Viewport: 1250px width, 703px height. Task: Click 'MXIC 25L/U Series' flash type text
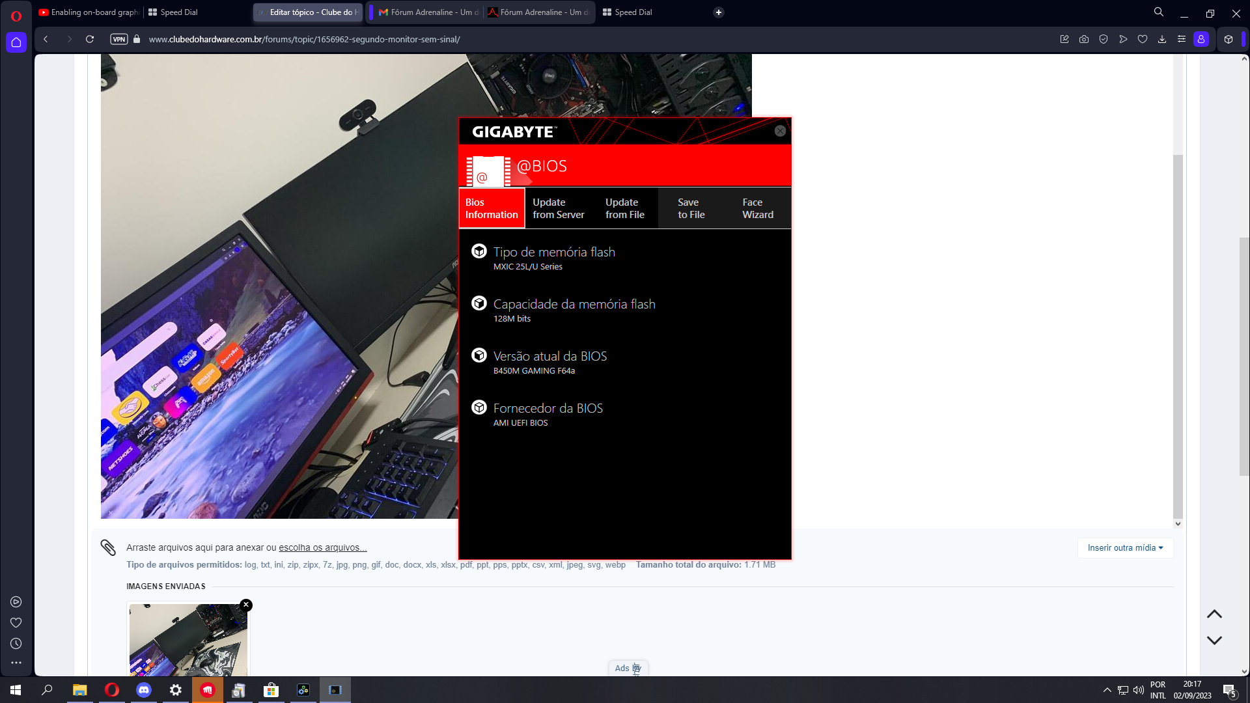(x=527, y=267)
